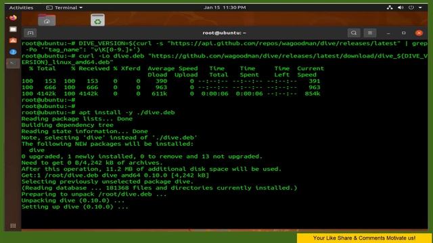Open Firefox from the Ubuntu dock
Viewport: 433px width, 243px height.
click(x=13, y=18)
